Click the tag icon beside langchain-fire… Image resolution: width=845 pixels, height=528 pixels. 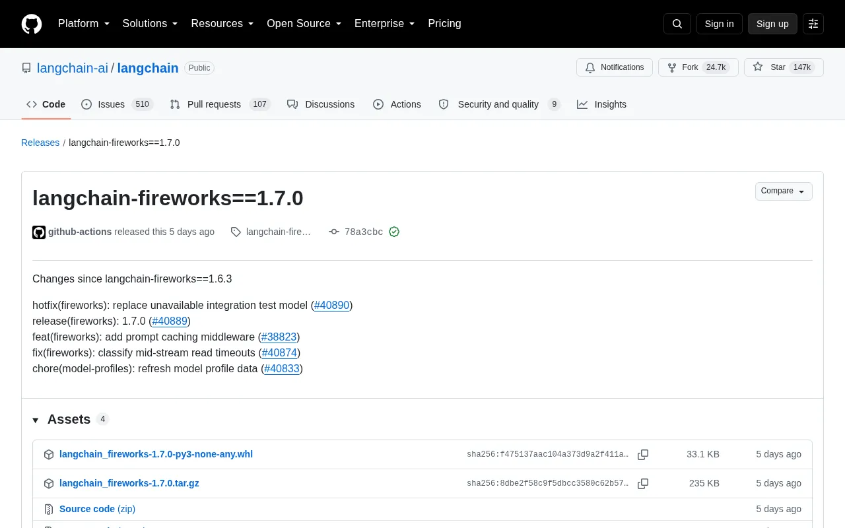[236, 232]
